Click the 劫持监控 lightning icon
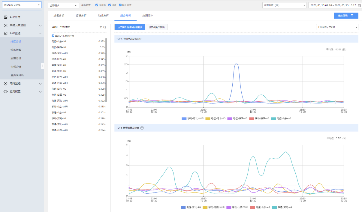Viewport: 362px width, 212px height. coord(5,83)
